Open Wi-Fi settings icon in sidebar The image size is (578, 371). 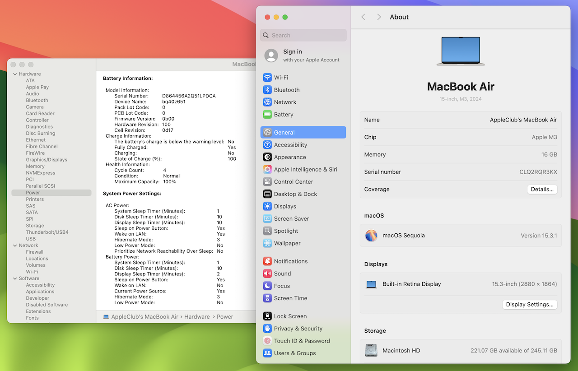(x=267, y=78)
